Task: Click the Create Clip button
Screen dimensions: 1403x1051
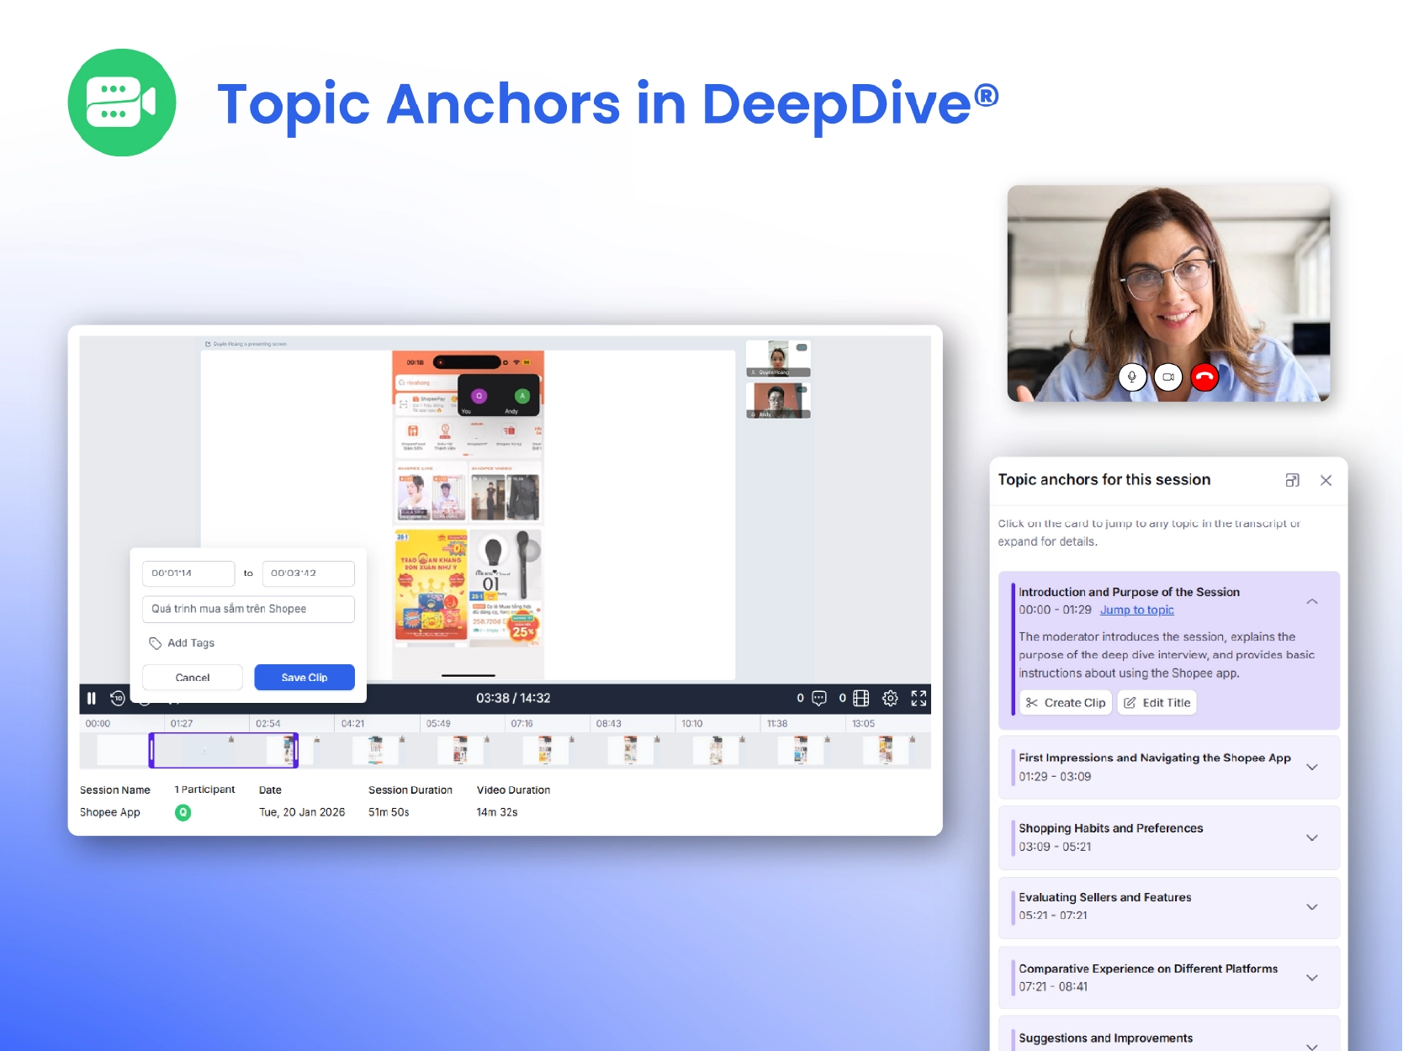Action: click(x=1066, y=703)
